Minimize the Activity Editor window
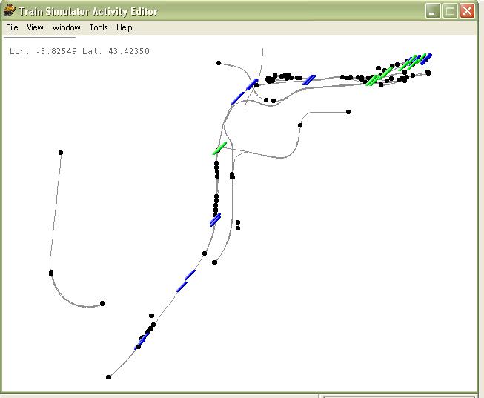Viewport: 484px width, 398px height. coord(433,10)
